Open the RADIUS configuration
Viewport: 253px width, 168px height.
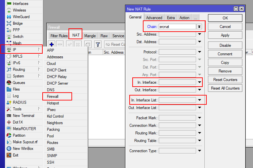19,102
